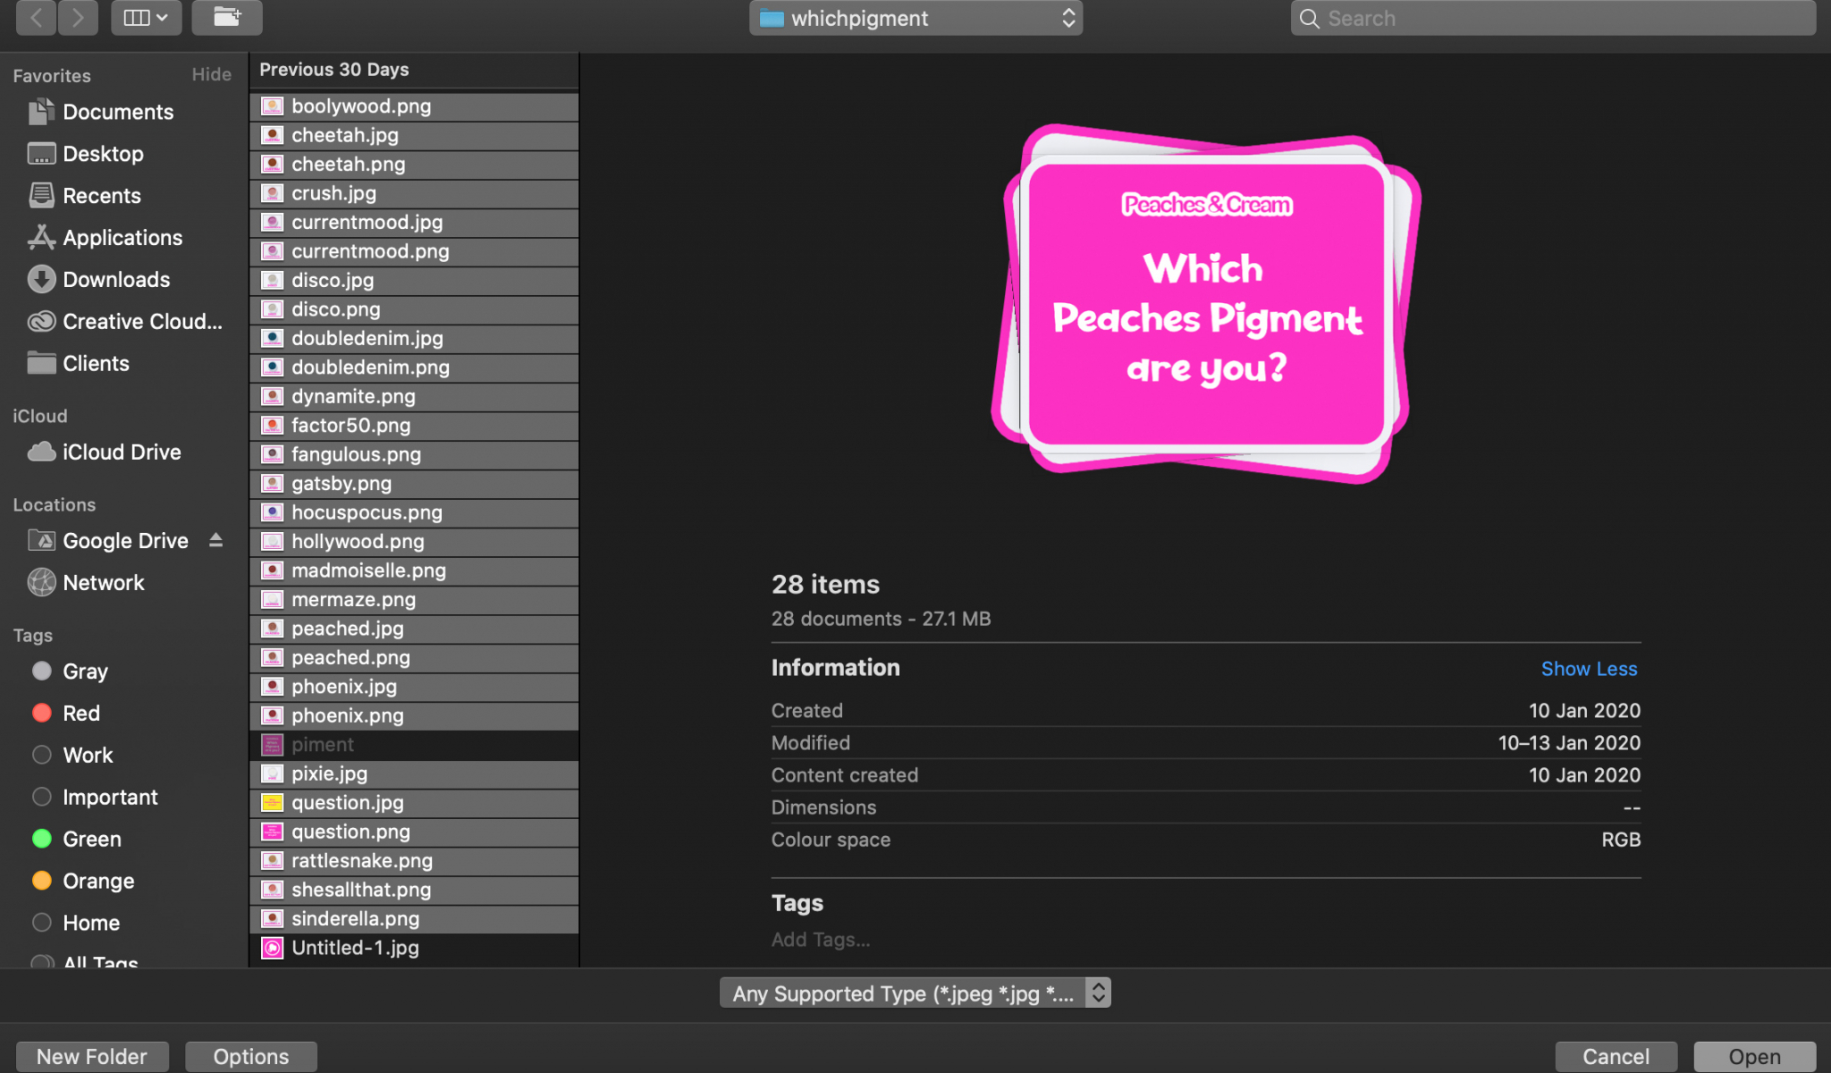This screenshot has width=1831, height=1073.
Task: Click the greyed-out piment file icon
Action: pos(272,745)
